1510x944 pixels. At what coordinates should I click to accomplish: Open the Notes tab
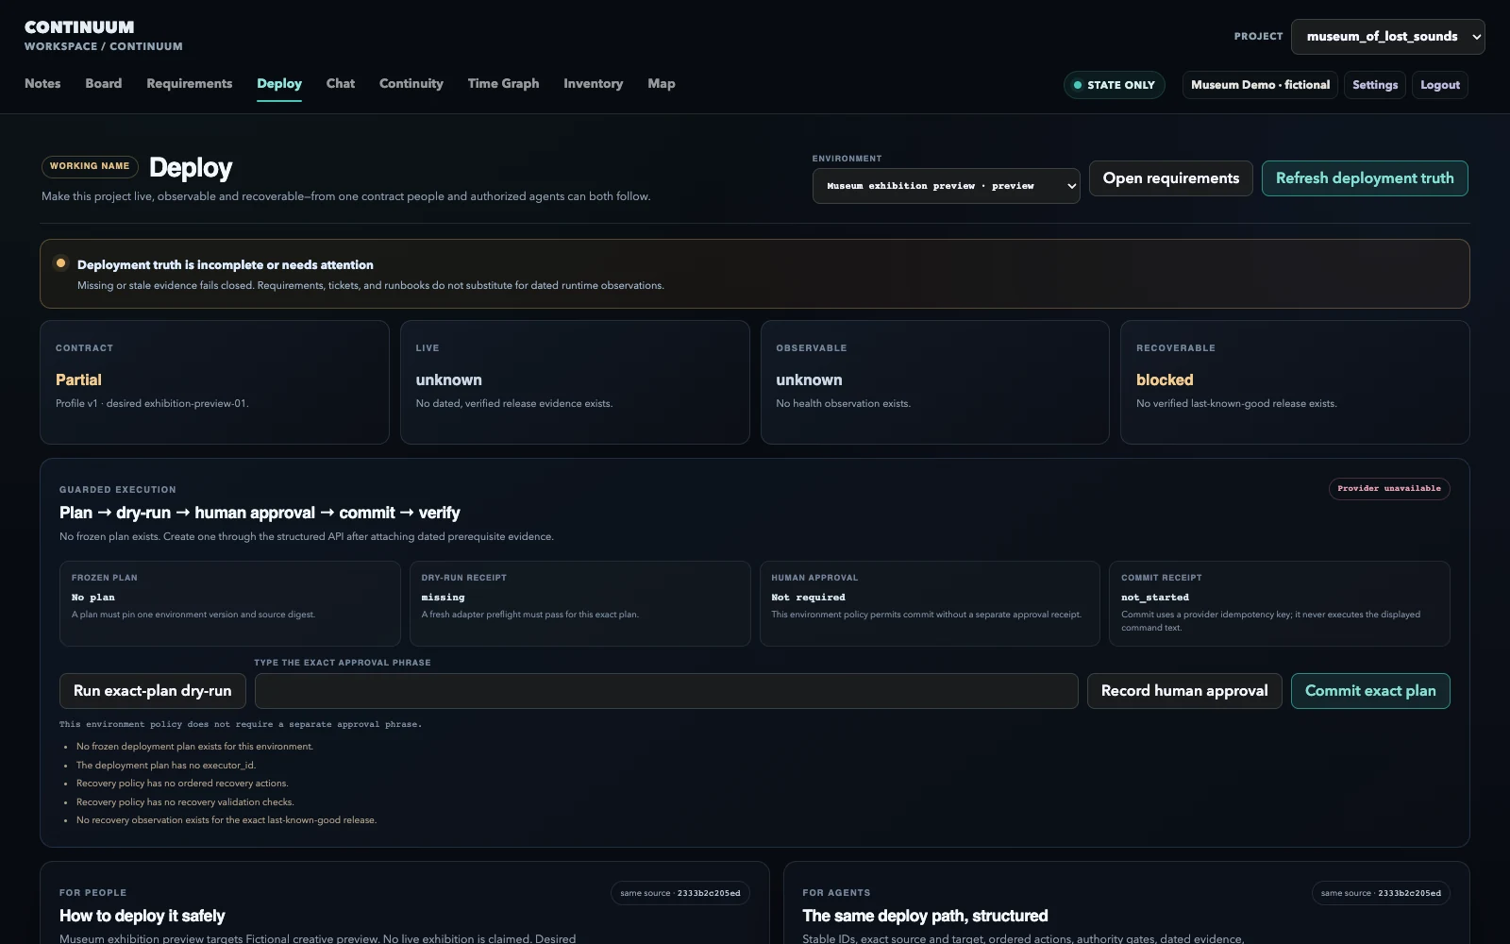[x=42, y=83]
